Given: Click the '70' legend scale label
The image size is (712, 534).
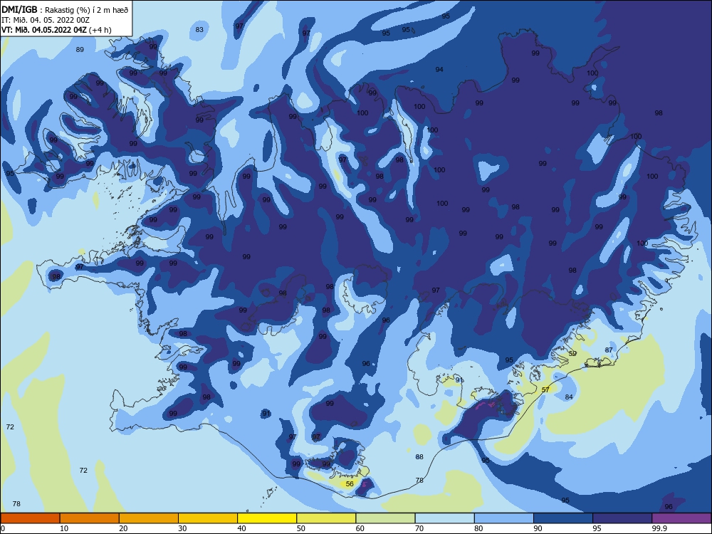Looking at the screenshot, I should point(419,528).
